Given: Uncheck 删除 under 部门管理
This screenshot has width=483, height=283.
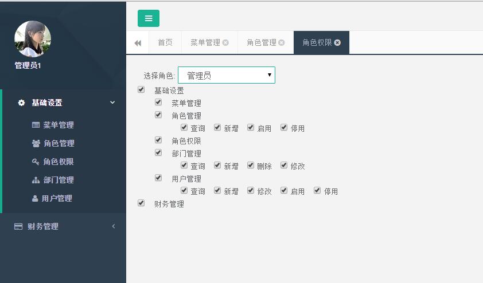Looking at the screenshot, I should coord(251,165).
